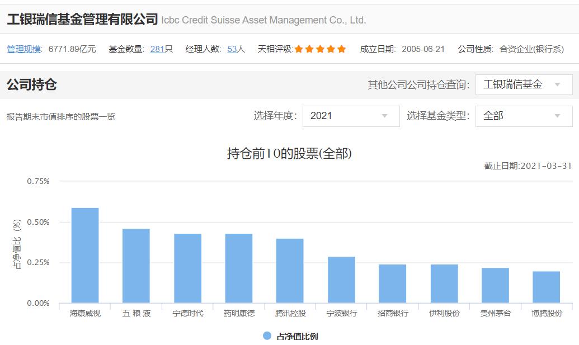Select the 药明康德 bar

coord(239,268)
